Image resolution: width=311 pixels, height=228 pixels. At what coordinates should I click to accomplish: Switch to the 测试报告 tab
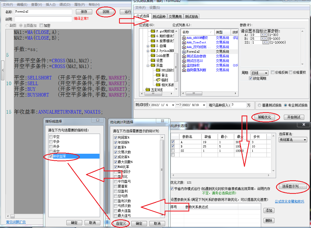click(191, 17)
